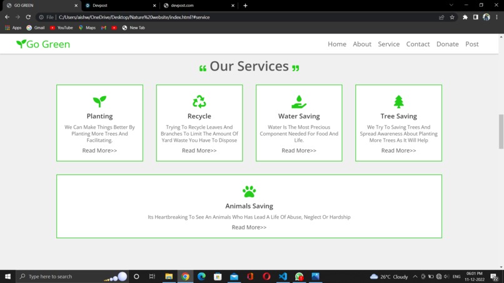This screenshot has height=283, width=504.
Task: Click the Tree Saving pine icon
Action: [x=398, y=101]
